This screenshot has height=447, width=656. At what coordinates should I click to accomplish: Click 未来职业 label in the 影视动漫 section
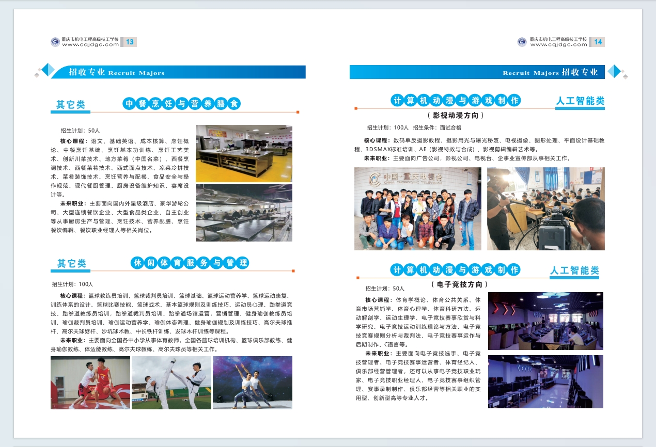pos(378,158)
